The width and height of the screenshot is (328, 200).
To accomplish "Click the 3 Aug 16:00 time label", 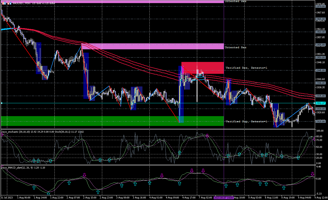I will point(139,198).
